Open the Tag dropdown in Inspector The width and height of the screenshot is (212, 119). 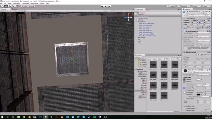click(x=193, y=14)
